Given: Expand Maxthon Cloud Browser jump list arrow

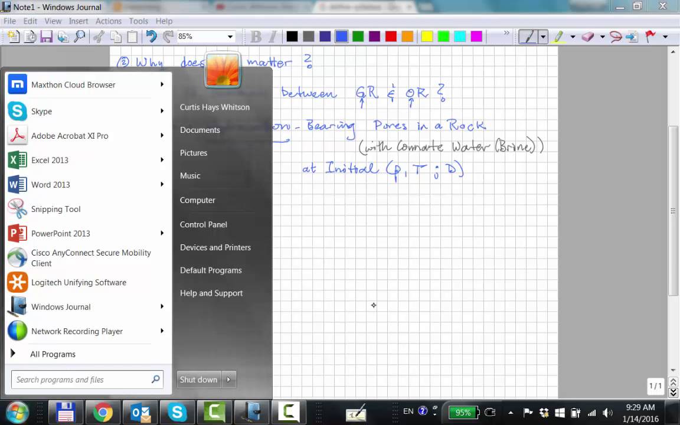Looking at the screenshot, I should coord(162,84).
